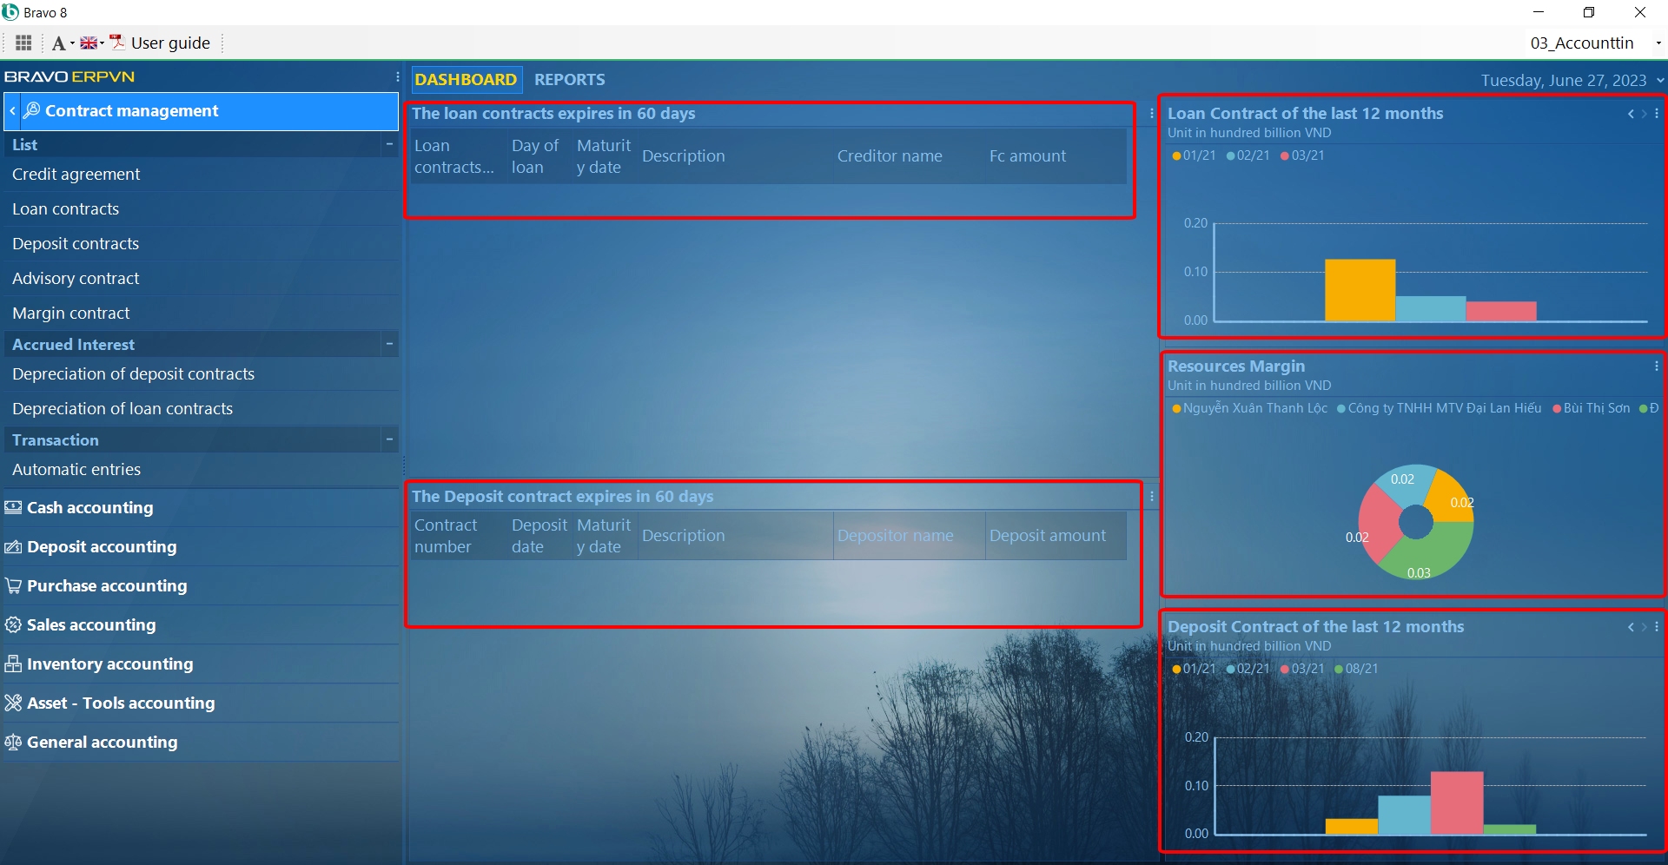
Task: Select the DASHBOARD tab
Action: coord(466,80)
